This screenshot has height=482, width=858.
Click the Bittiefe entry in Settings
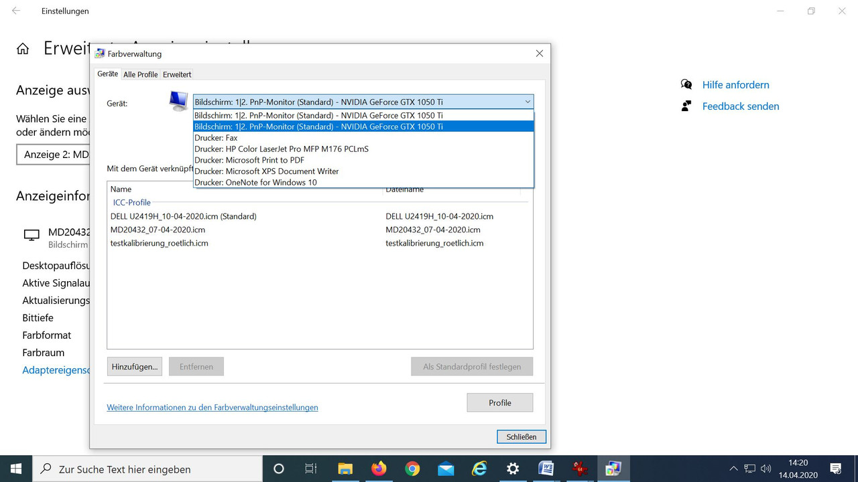coord(38,317)
